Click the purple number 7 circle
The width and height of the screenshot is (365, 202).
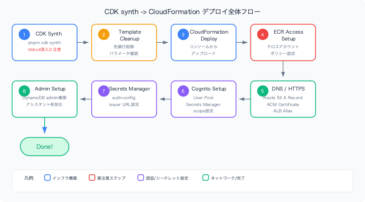(x=104, y=91)
